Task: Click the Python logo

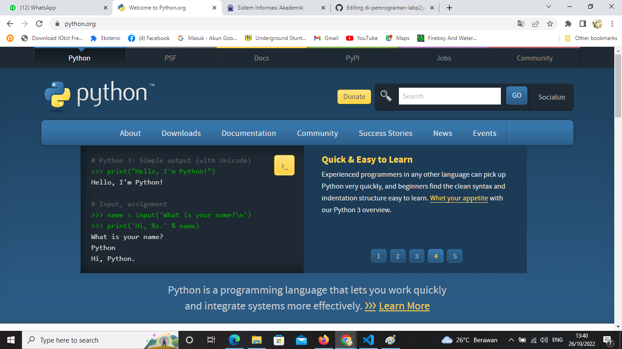Action: click(x=99, y=96)
